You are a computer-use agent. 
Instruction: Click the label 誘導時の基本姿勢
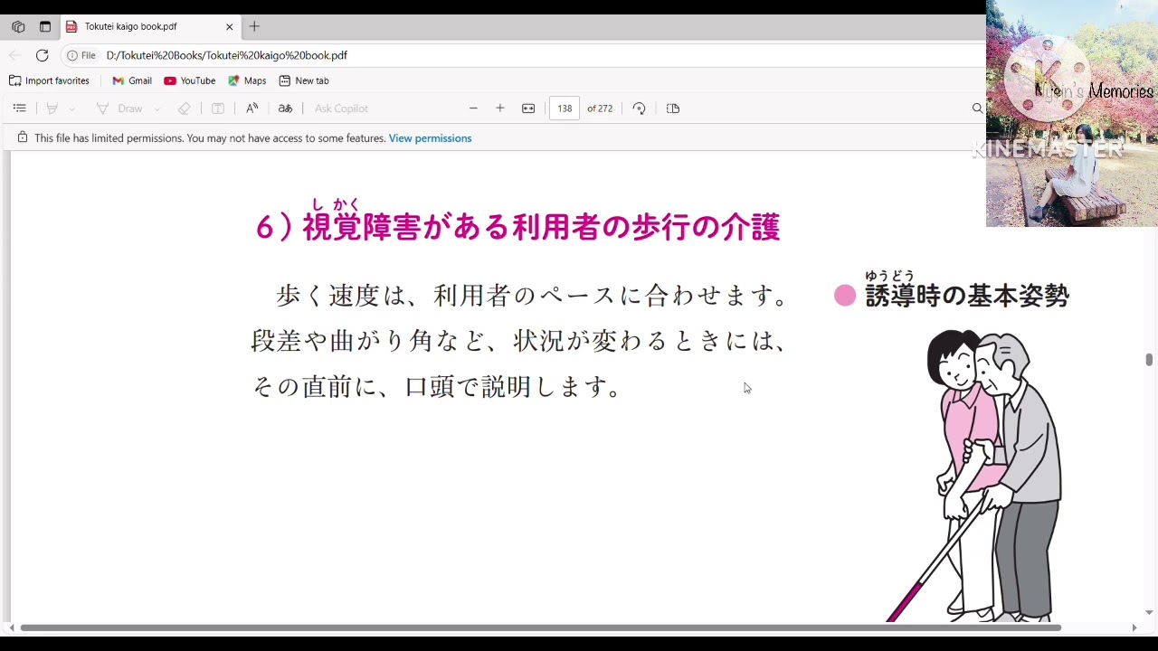(x=967, y=296)
